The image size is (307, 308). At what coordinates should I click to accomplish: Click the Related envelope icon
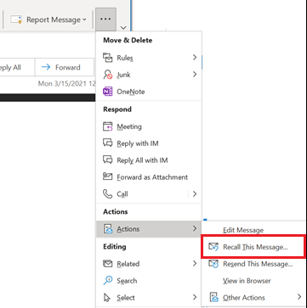[x=108, y=264]
